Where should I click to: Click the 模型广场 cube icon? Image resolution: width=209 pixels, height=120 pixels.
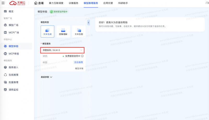[x=5, y=25]
